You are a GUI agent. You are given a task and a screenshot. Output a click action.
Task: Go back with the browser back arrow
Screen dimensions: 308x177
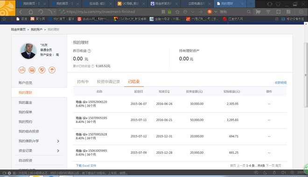pos(21,12)
